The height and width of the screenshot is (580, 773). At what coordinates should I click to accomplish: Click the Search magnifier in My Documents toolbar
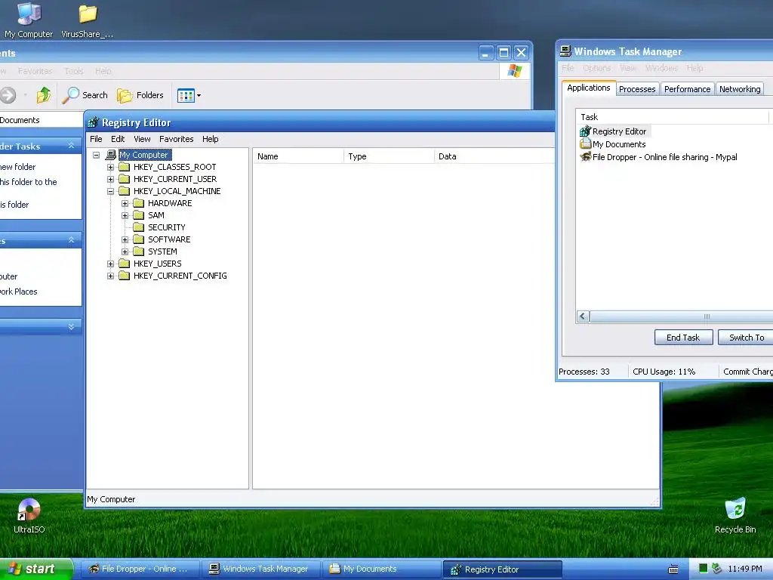pos(85,95)
